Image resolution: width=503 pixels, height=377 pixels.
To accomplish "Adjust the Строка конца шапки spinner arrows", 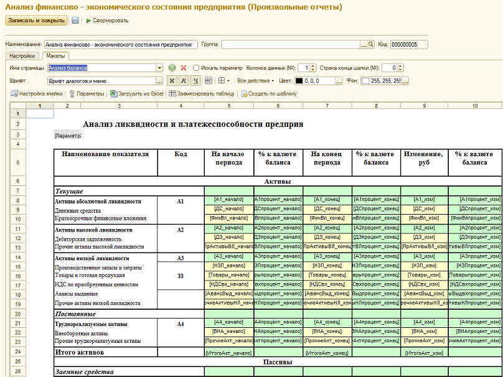I will click(400, 68).
